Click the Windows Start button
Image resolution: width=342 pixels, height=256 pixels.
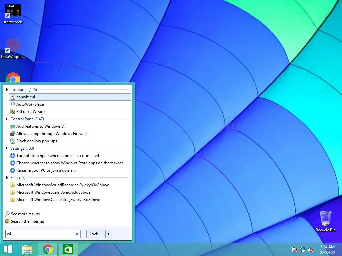point(8,249)
